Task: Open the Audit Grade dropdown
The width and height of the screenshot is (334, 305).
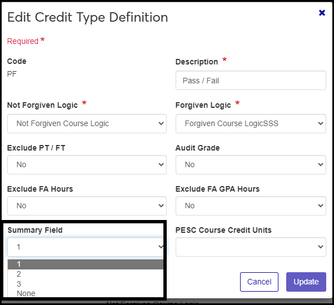Action: pos(250,164)
